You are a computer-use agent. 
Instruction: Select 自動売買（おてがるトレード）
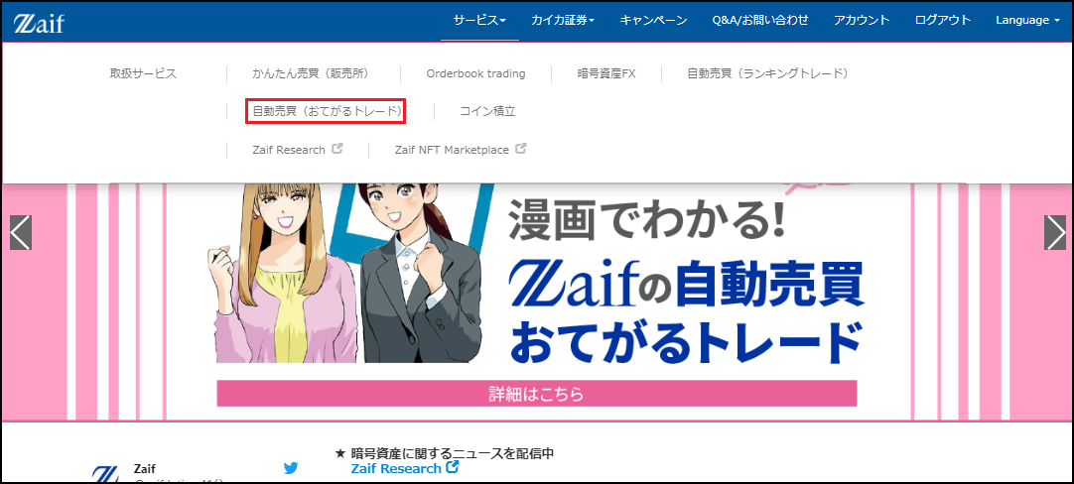[326, 111]
